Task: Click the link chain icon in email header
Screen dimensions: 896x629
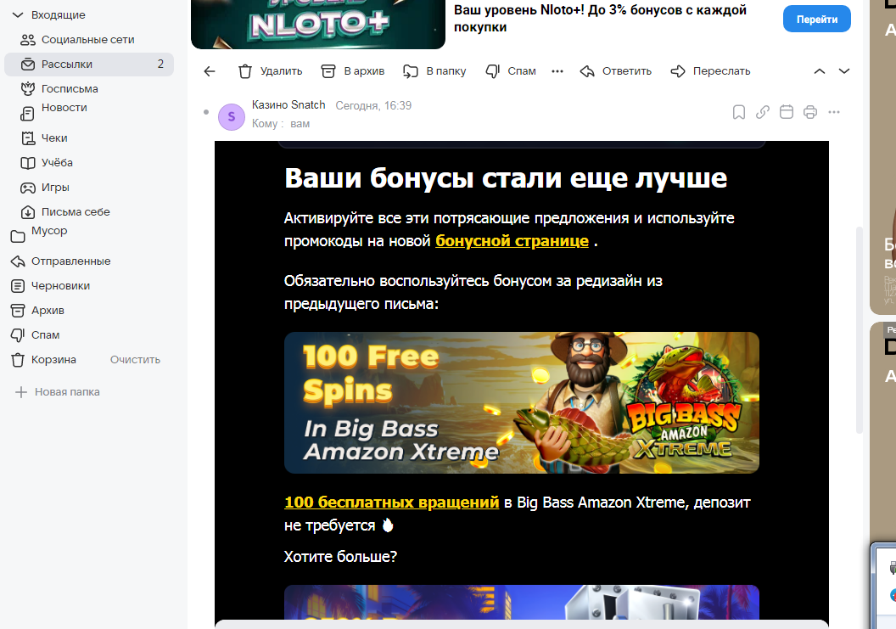Action: tap(762, 112)
